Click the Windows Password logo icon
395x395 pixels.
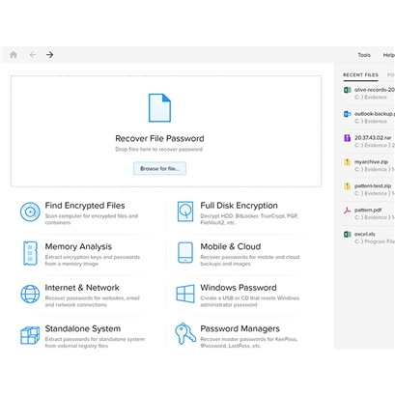[x=185, y=294]
